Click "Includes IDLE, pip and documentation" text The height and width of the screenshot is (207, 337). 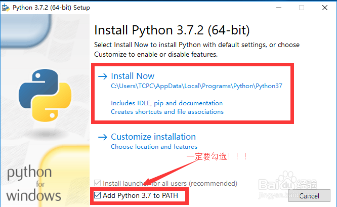pos(166,103)
